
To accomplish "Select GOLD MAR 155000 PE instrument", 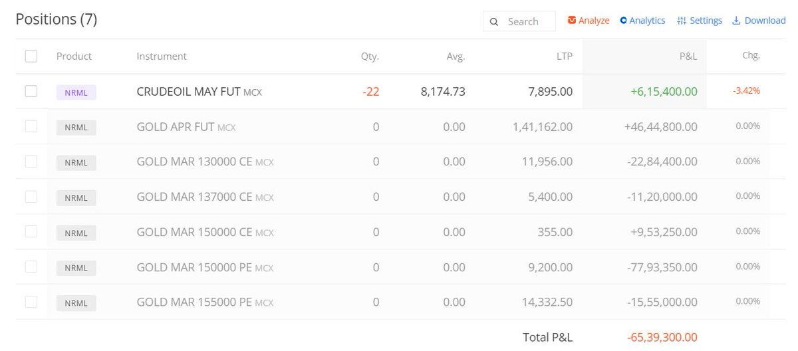I will (205, 302).
